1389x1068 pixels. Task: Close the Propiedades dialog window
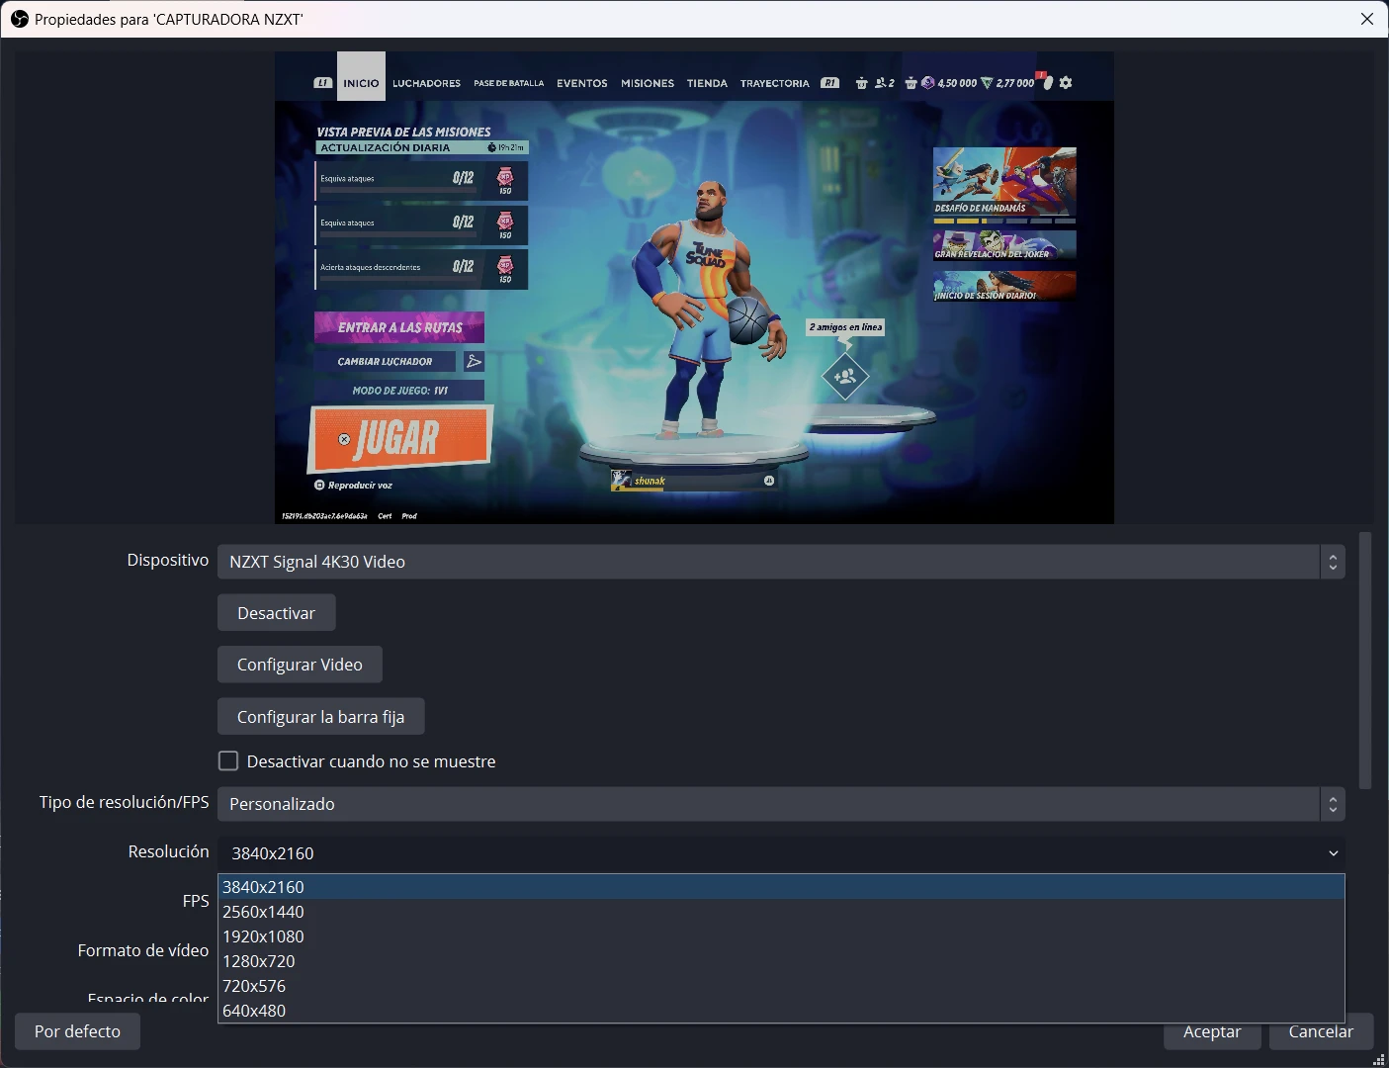tap(1367, 19)
